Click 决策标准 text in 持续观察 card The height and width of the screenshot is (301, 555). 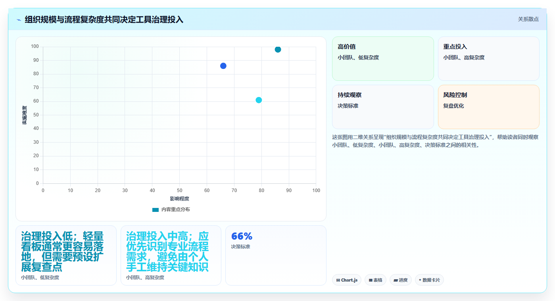[348, 106]
